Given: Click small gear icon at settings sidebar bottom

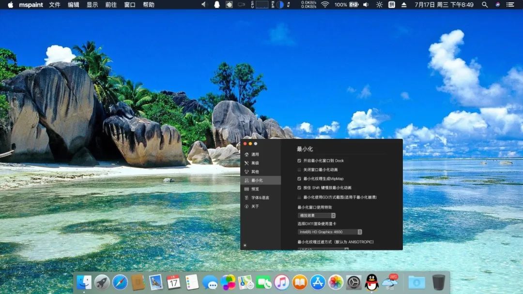Looking at the screenshot, I should coord(245,245).
